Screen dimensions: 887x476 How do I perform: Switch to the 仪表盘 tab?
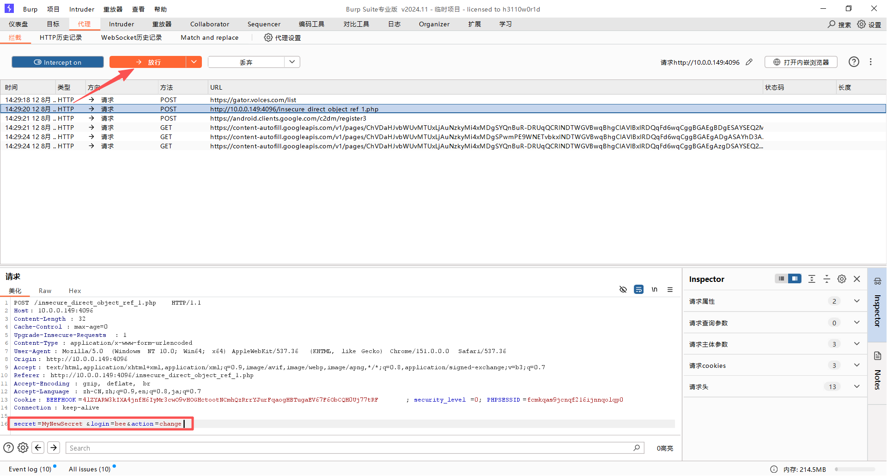(18, 24)
